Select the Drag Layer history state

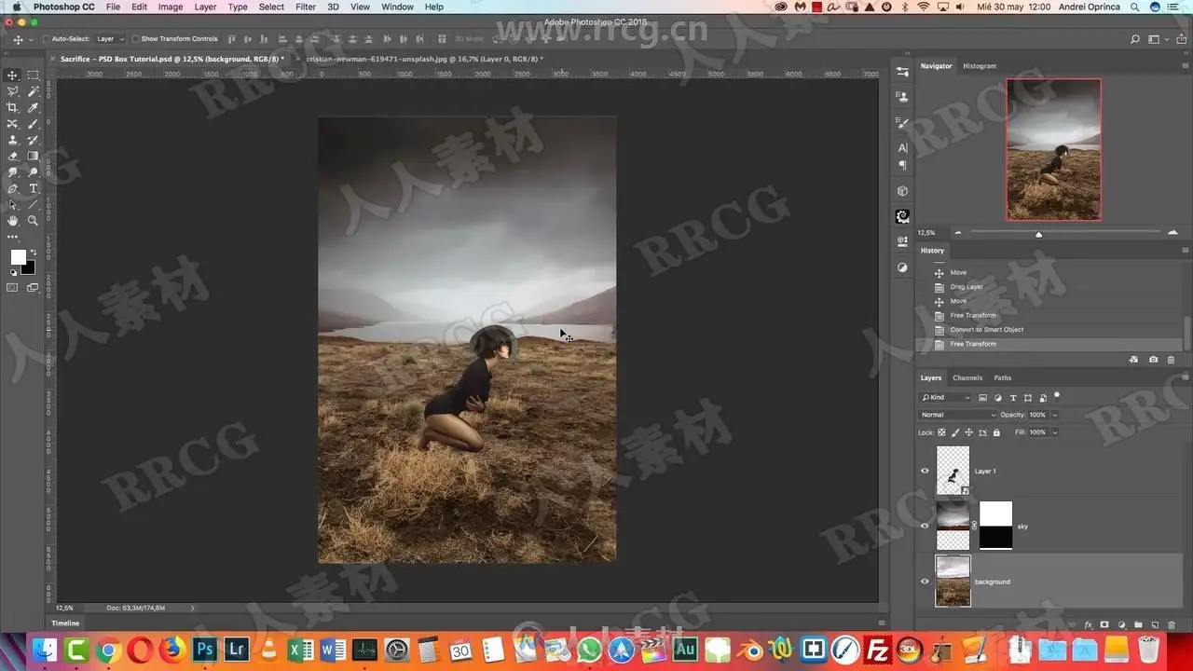pyautogui.click(x=967, y=287)
